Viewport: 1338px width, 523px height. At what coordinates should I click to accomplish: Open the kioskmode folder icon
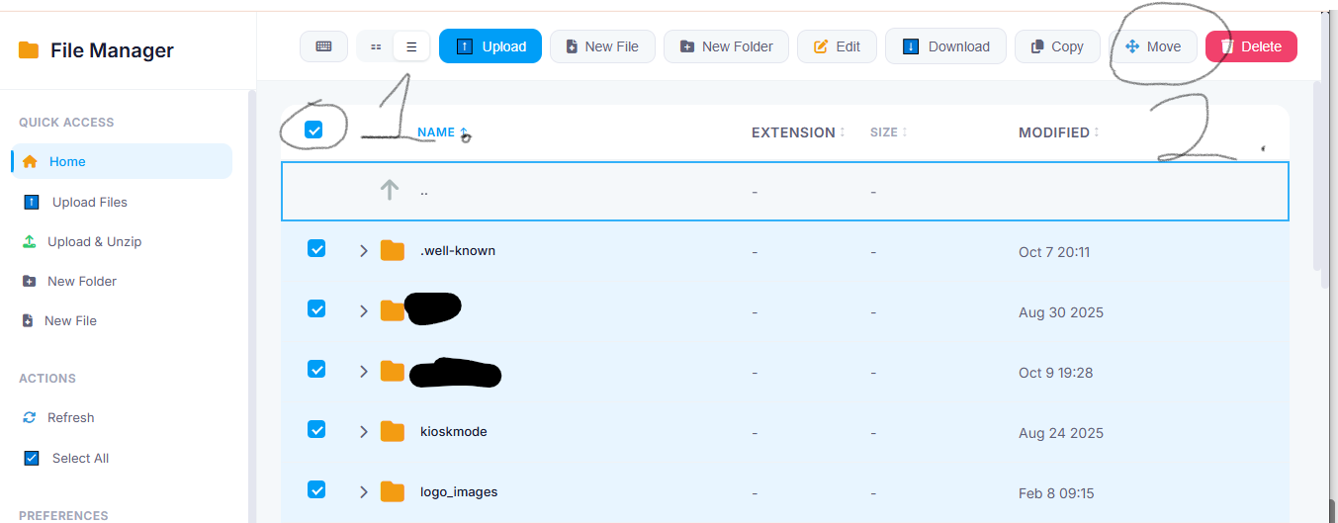[393, 431]
